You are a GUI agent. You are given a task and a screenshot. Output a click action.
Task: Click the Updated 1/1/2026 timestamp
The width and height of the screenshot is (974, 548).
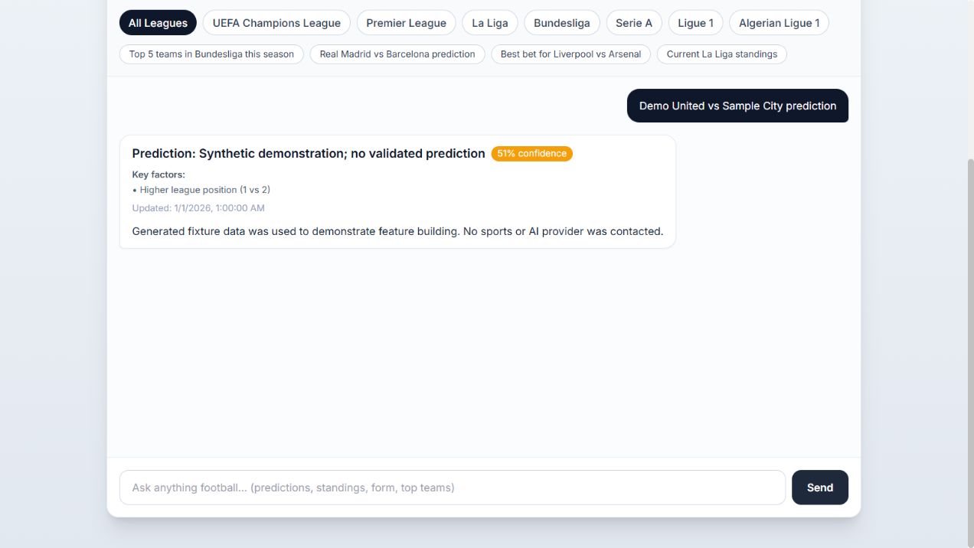198,208
